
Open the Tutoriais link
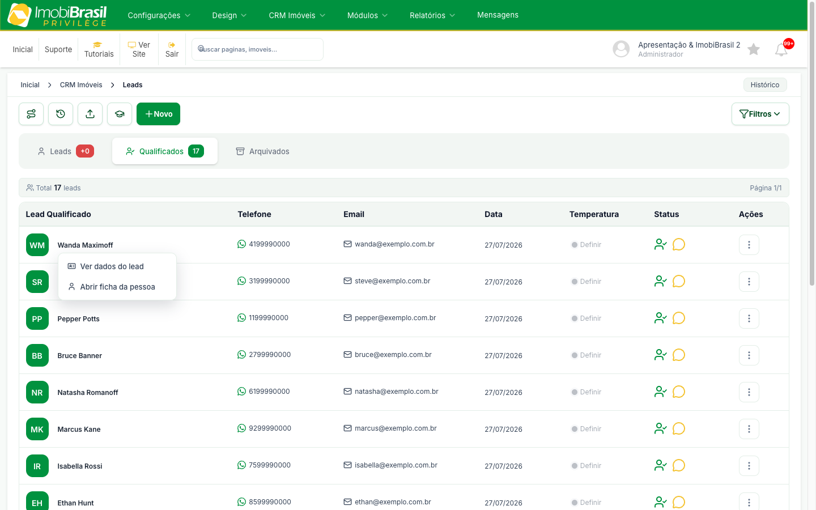coord(99,50)
